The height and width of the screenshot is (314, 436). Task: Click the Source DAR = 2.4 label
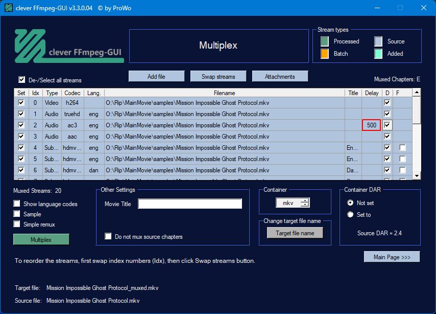pos(379,233)
